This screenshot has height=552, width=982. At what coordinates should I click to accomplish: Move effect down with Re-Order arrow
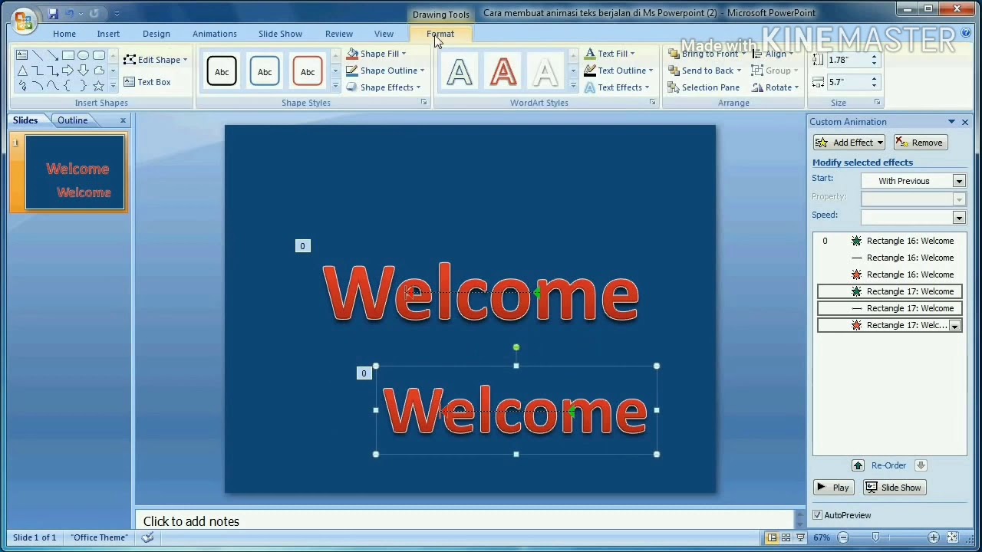(921, 465)
